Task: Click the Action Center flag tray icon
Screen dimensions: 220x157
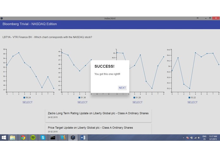Action: pyautogui.click(x=187, y=138)
